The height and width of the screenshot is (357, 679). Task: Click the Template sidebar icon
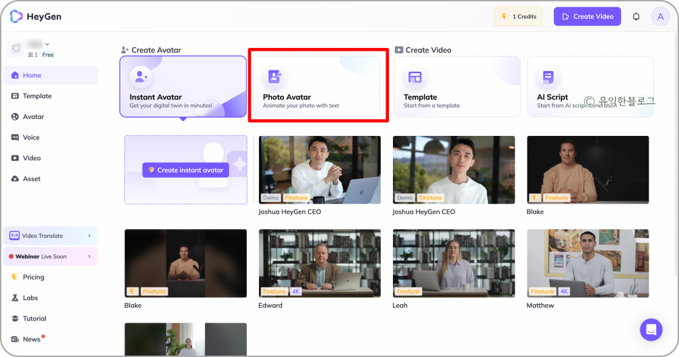[15, 96]
